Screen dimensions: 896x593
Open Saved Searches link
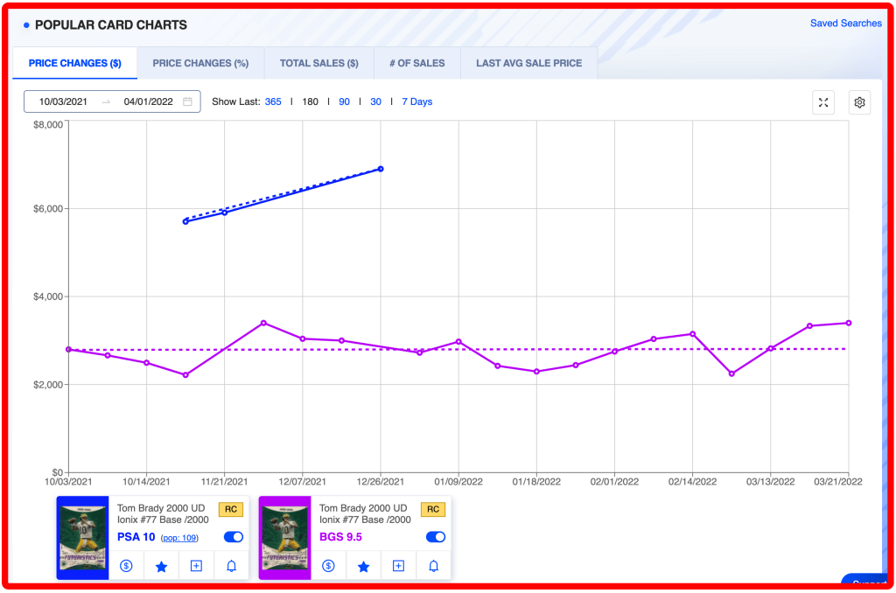pos(846,24)
